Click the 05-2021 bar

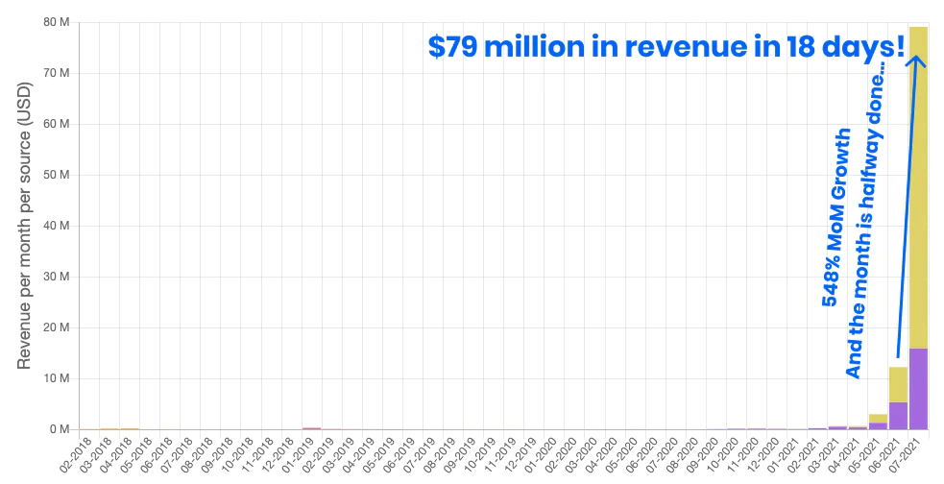click(878, 422)
